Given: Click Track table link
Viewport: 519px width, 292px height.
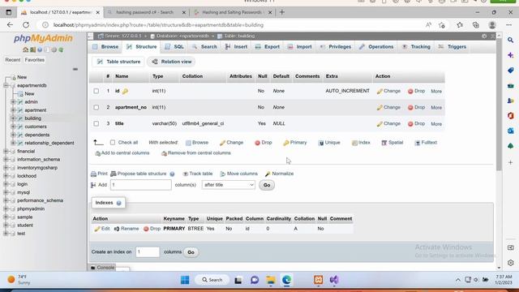Looking at the screenshot, I should tap(198, 174).
